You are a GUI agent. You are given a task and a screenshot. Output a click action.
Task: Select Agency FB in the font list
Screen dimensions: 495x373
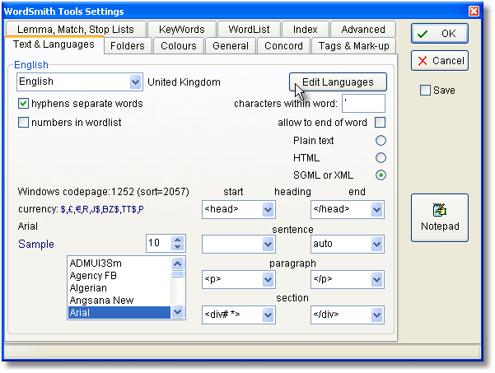(119, 276)
